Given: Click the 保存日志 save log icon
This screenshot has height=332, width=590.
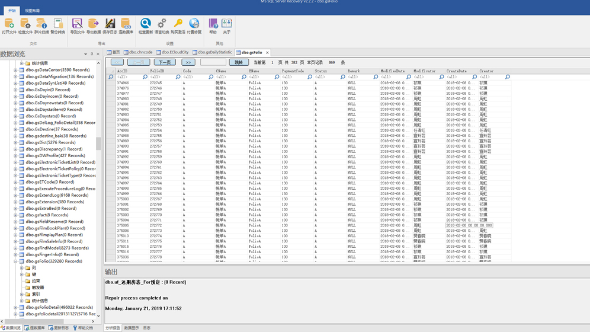Looking at the screenshot, I should (110, 24).
